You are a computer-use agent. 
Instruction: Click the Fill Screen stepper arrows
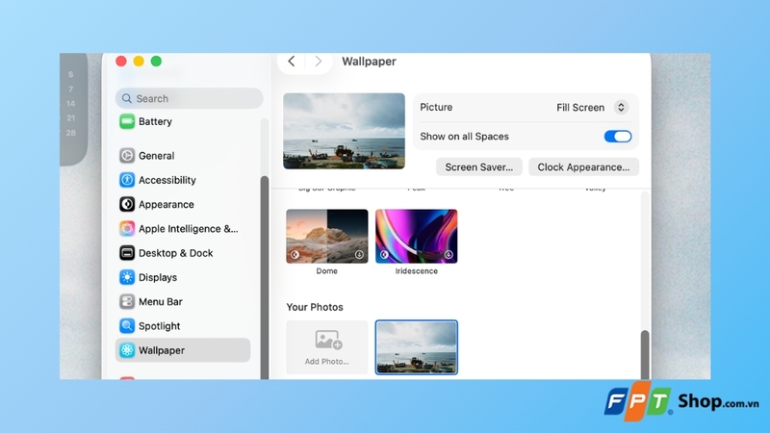click(621, 107)
